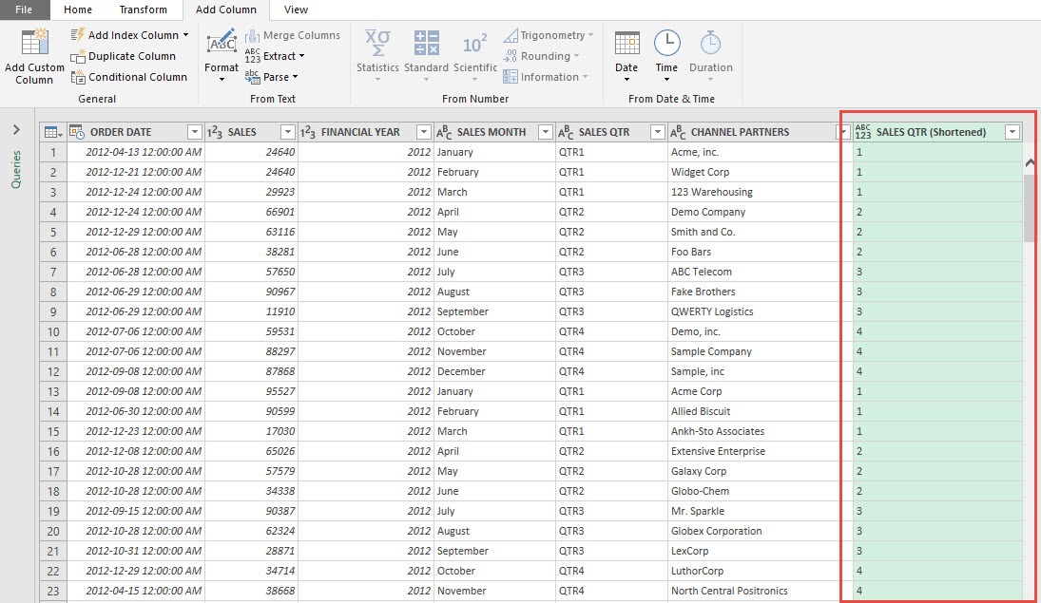Image resolution: width=1041 pixels, height=603 pixels.
Task: Switch to the View tab
Action: (296, 9)
